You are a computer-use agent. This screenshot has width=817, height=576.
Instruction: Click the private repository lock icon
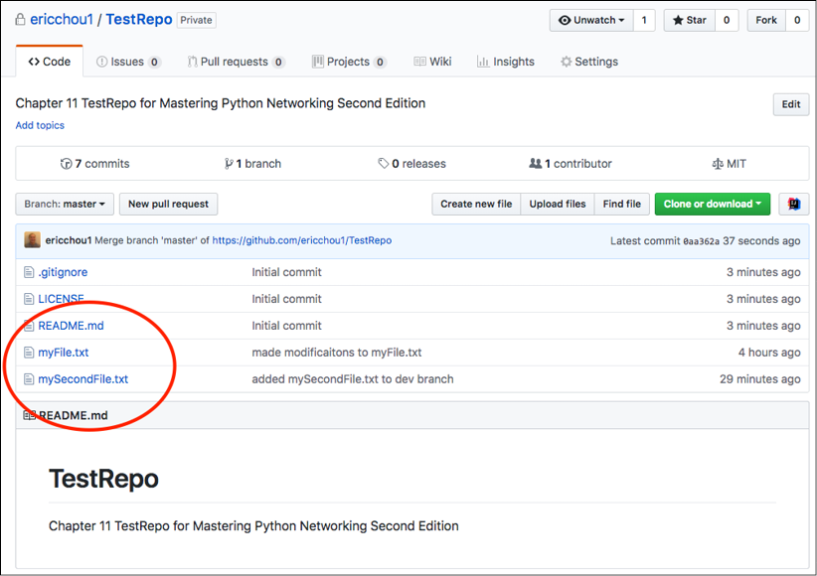pyautogui.click(x=20, y=20)
